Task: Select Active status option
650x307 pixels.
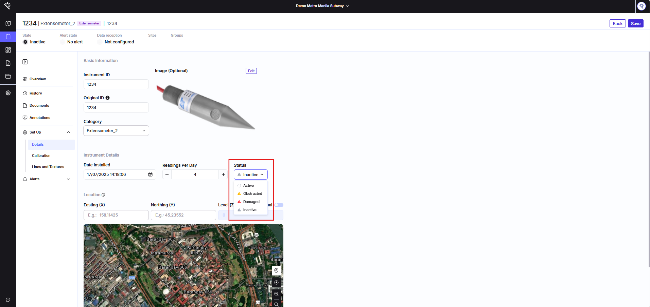Action: tap(248, 186)
